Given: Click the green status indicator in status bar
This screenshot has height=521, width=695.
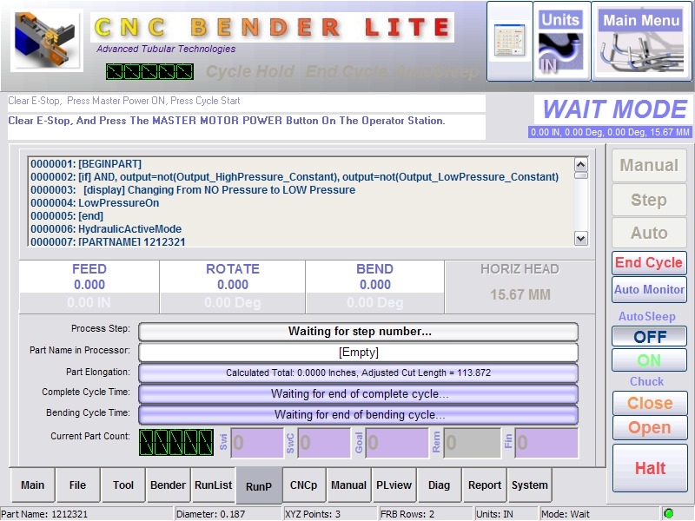Looking at the screenshot, I should point(668,513).
